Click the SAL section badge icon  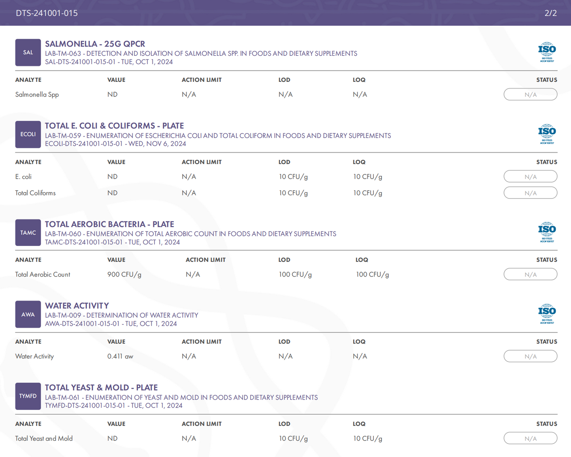[x=28, y=53]
